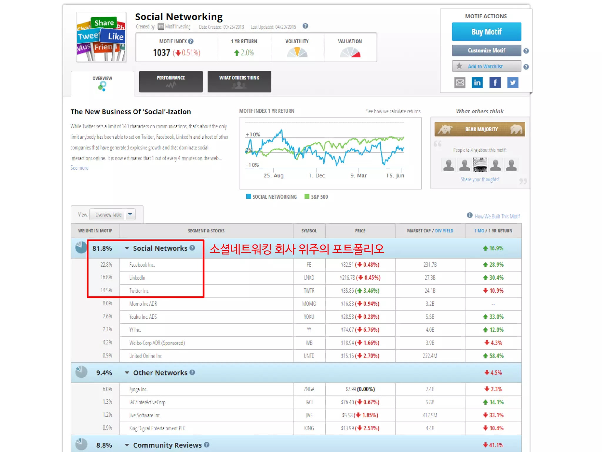
Task: Share motif on LinkedIn icon
Action: coord(477,83)
